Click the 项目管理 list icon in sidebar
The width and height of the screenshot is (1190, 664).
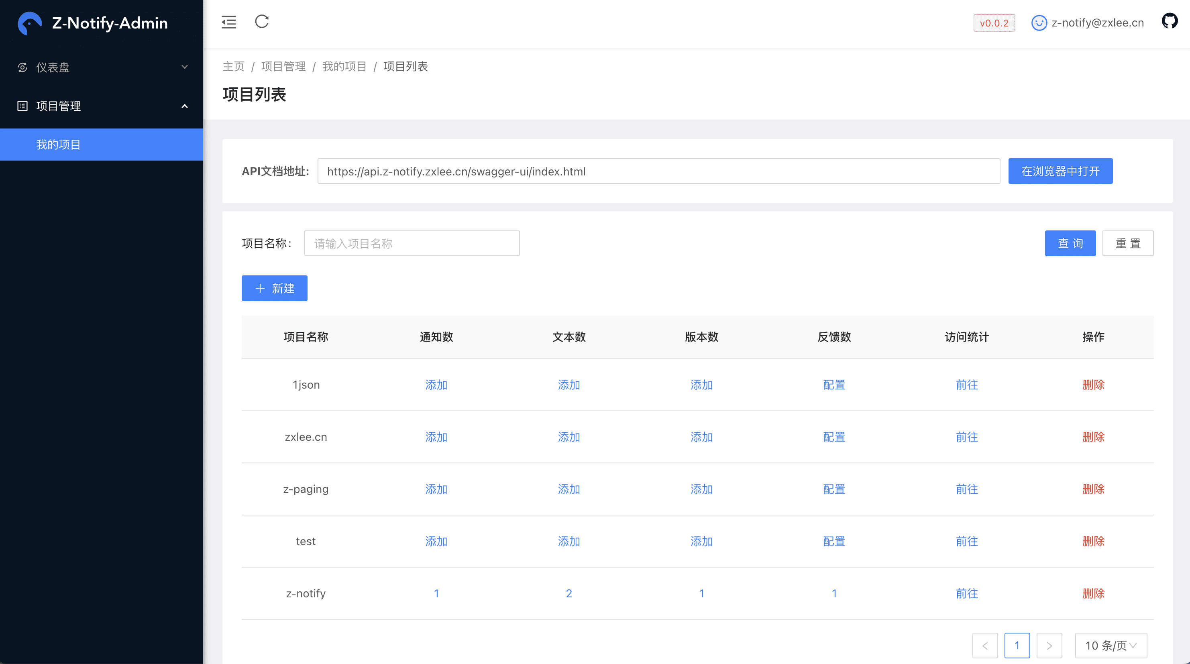(22, 106)
